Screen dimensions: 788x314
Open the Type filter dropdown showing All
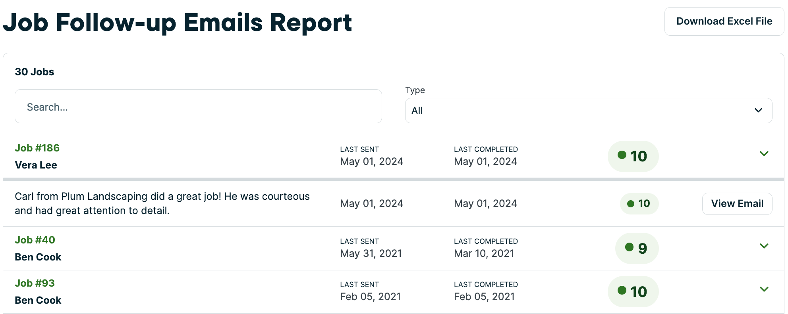click(589, 110)
